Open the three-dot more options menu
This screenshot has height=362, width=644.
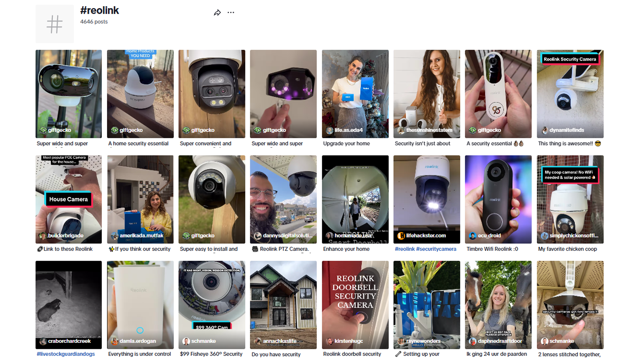pos(231,13)
